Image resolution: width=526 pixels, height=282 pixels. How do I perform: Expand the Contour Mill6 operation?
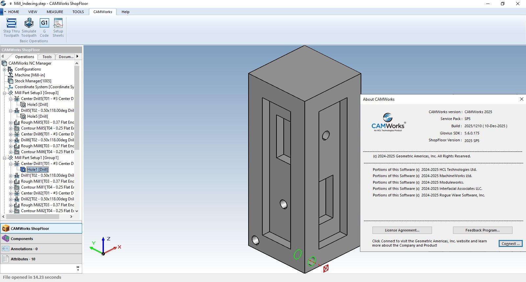tap(11, 152)
